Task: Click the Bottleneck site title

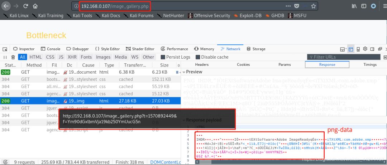Action: [x=46, y=35]
